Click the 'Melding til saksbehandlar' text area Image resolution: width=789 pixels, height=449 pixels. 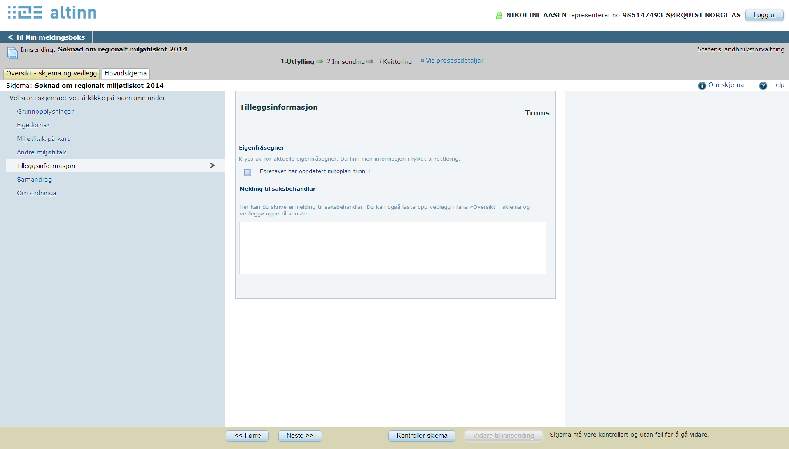[393, 248]
